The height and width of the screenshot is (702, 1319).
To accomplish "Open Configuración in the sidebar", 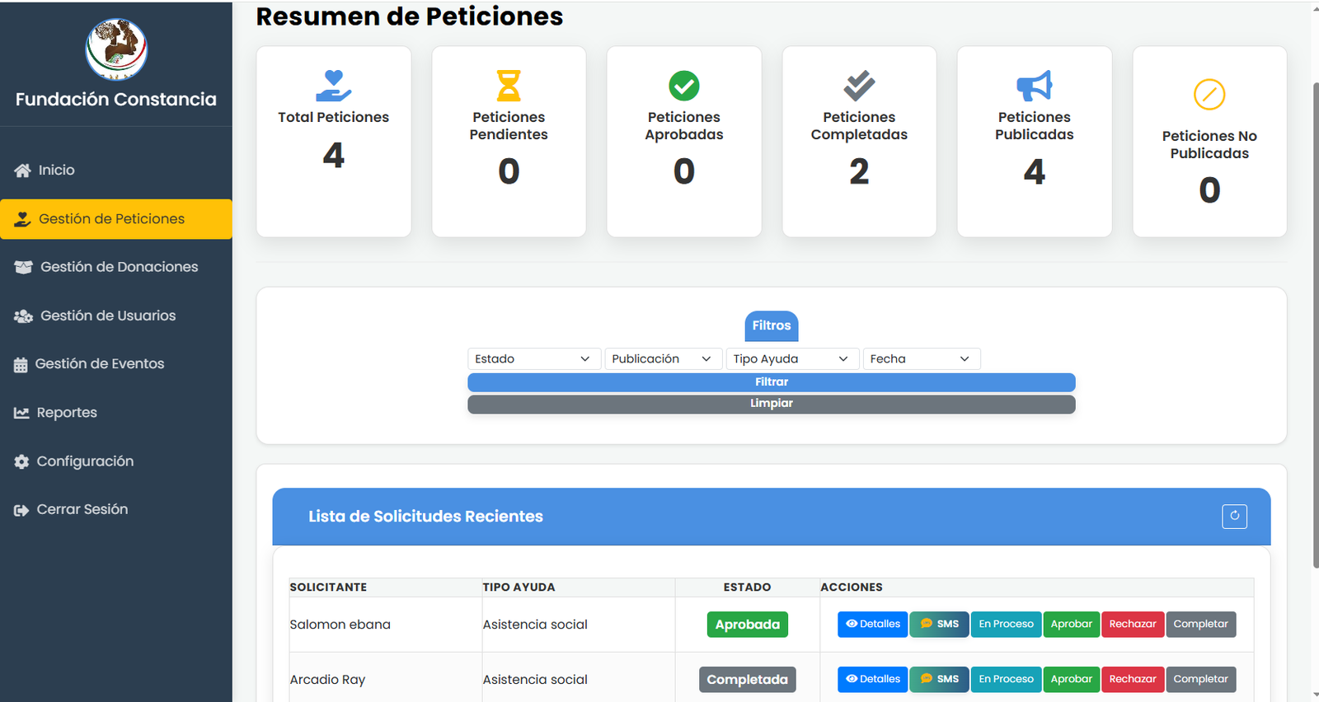I will click(x=116, y=461).
